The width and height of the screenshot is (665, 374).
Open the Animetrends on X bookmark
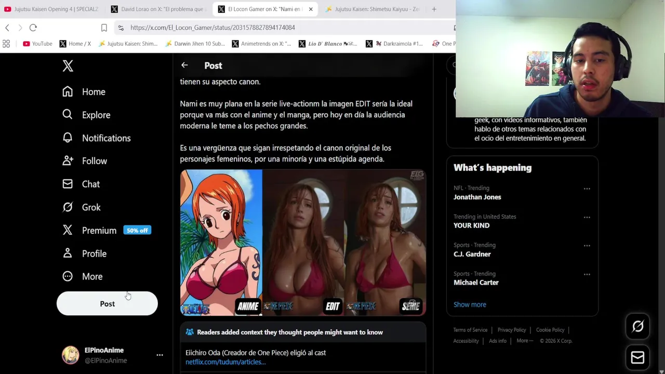coord(261,44)
